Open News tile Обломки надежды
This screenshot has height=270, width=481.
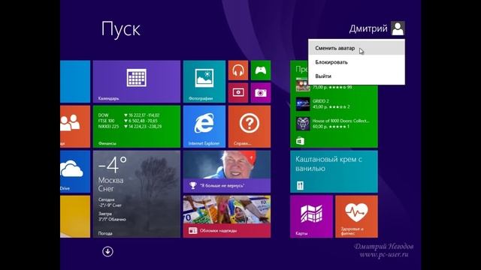[227, 217]
